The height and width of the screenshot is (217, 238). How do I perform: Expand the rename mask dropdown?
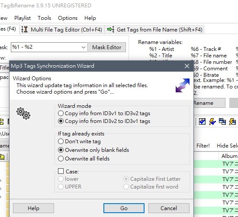84,47
